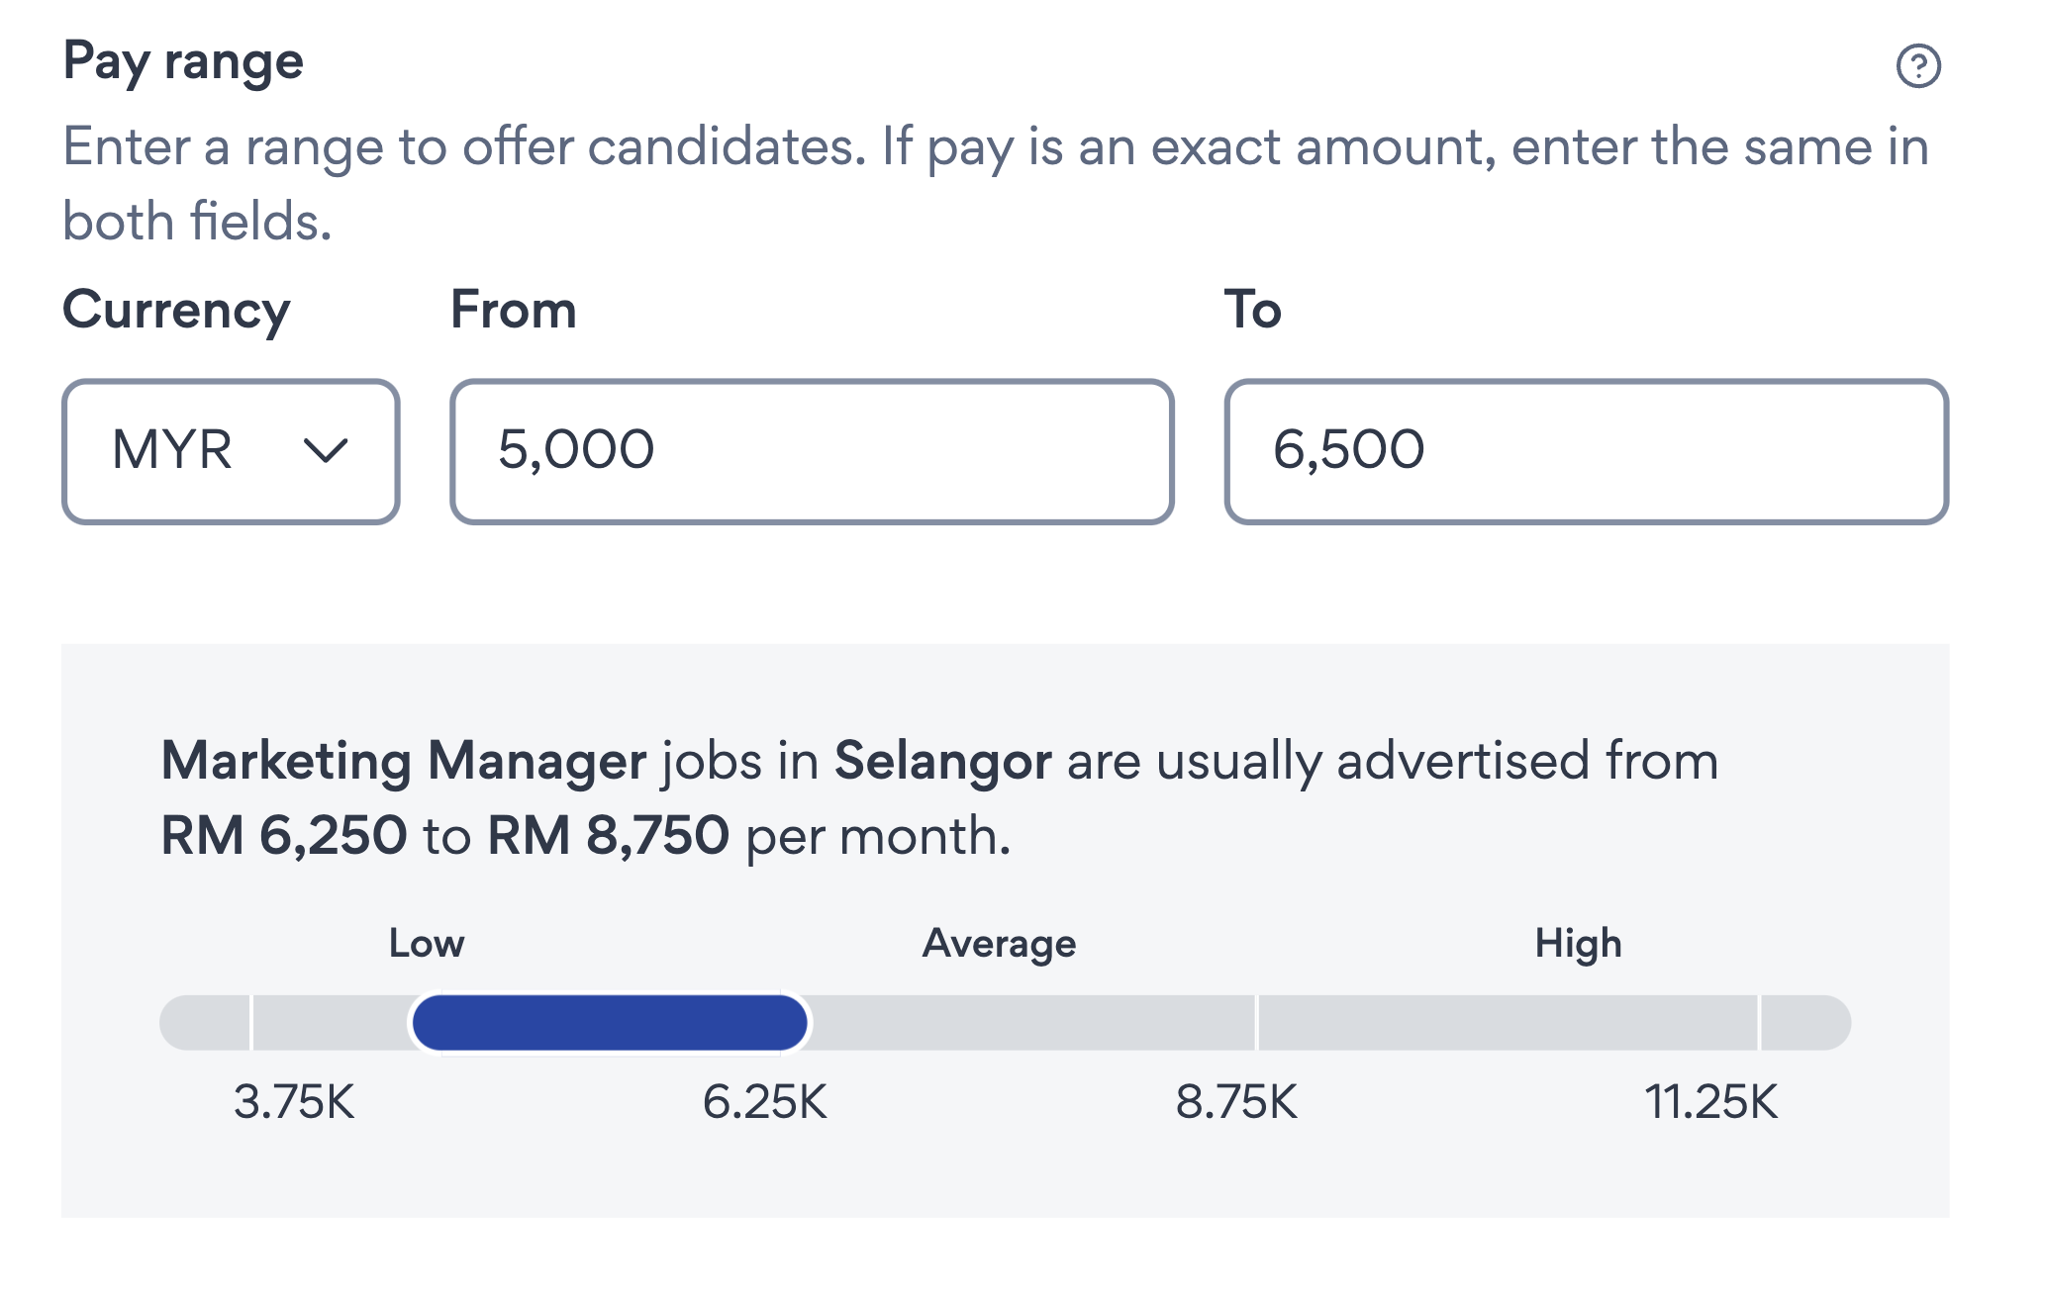This screenshot has width=2045, height=1298.
Task: Click the blue pay range slider segment
Action: click(x=611, y=1021)
